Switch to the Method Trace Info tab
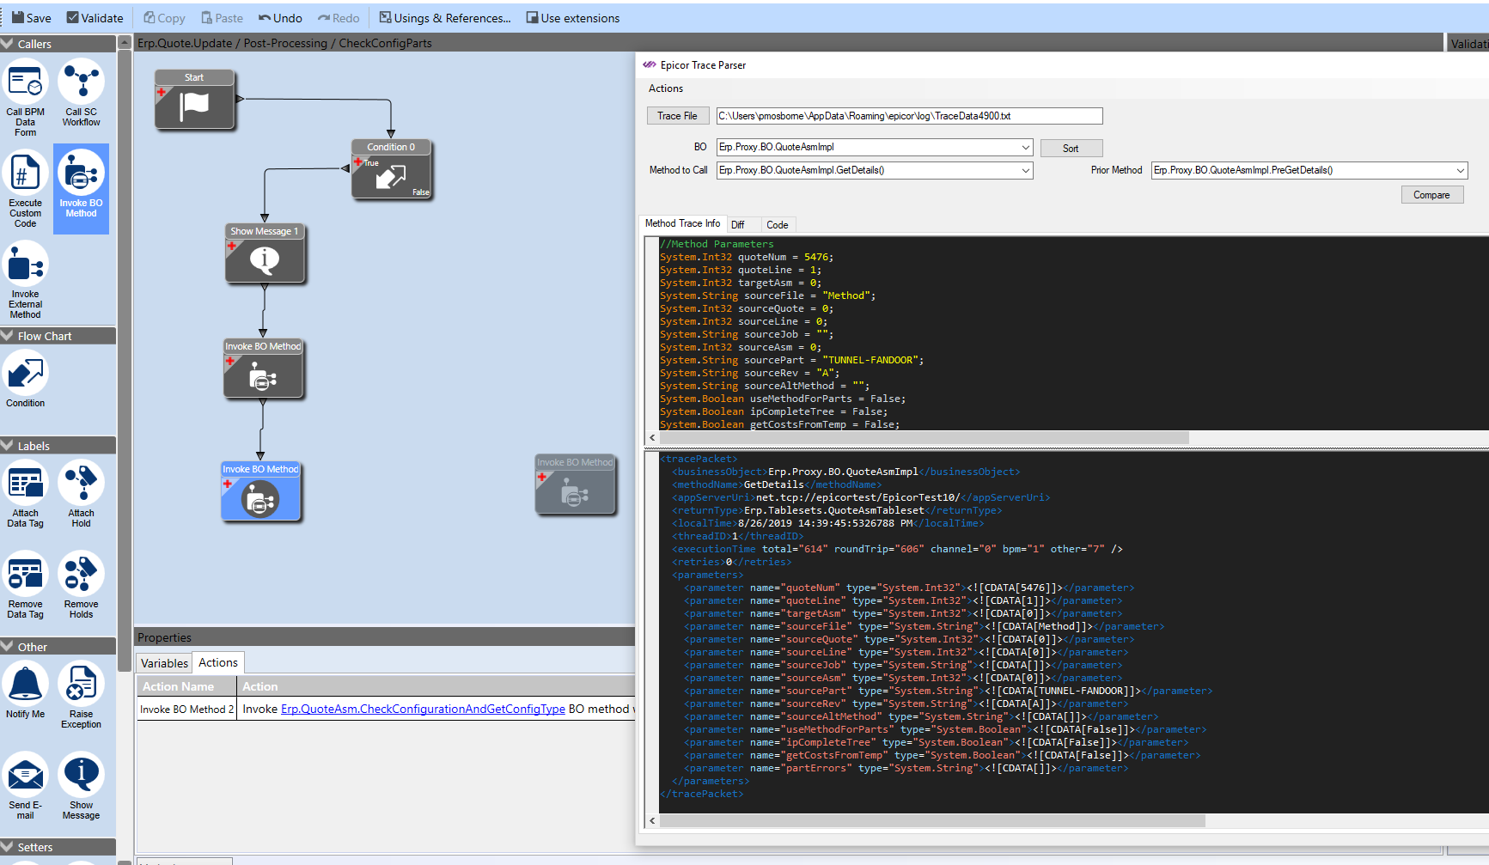The width and height of the screenshot is (1489, 865). (683, 223)
